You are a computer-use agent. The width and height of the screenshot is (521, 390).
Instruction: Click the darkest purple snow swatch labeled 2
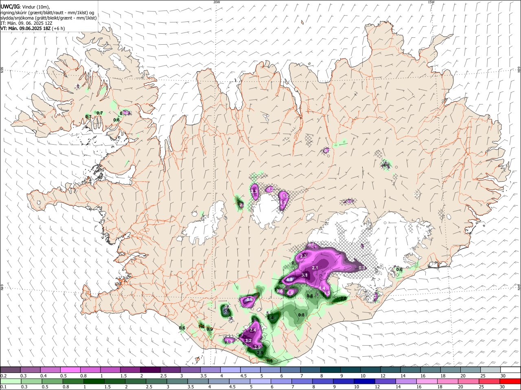pos(150,370)
